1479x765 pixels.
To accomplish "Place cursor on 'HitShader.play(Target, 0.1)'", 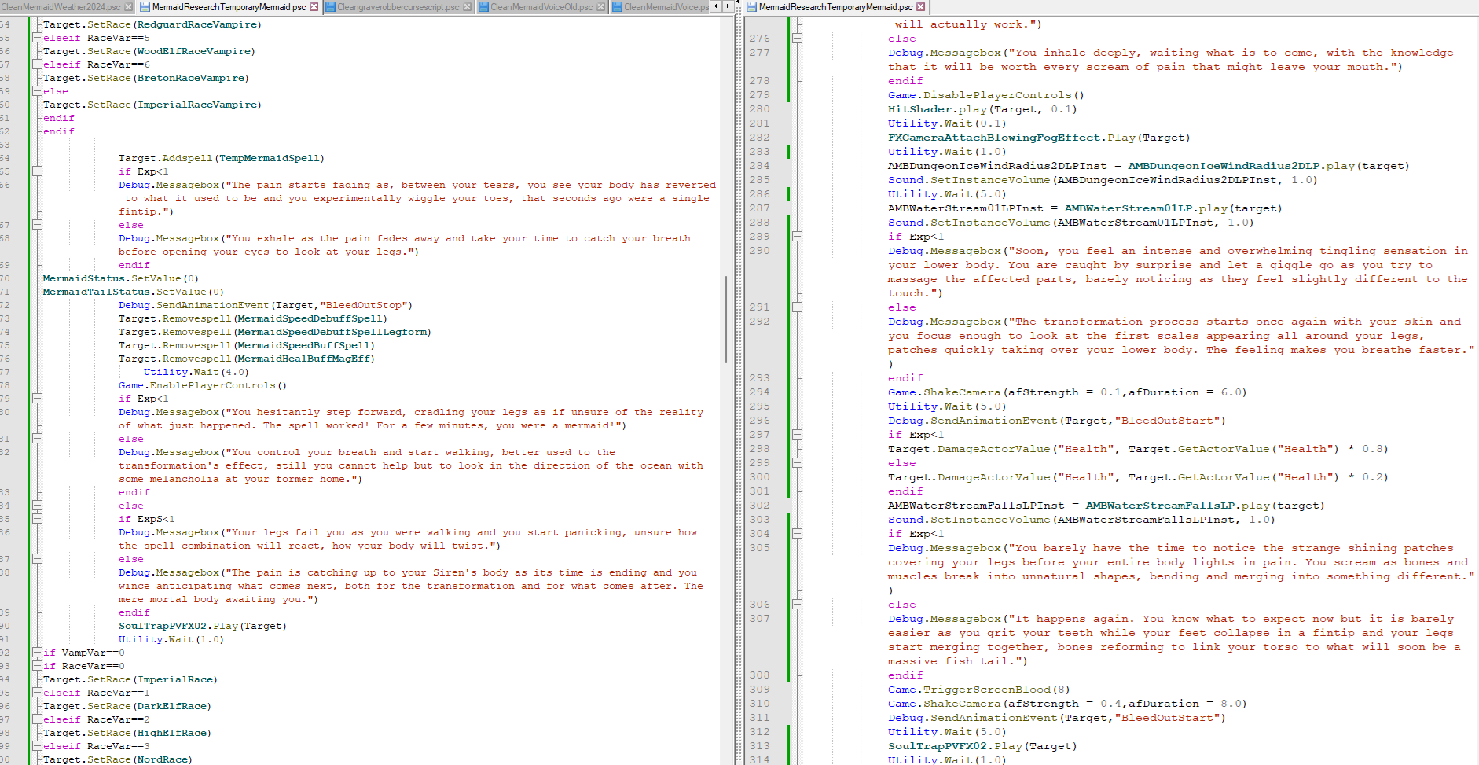I will click(x=982, y=109).
